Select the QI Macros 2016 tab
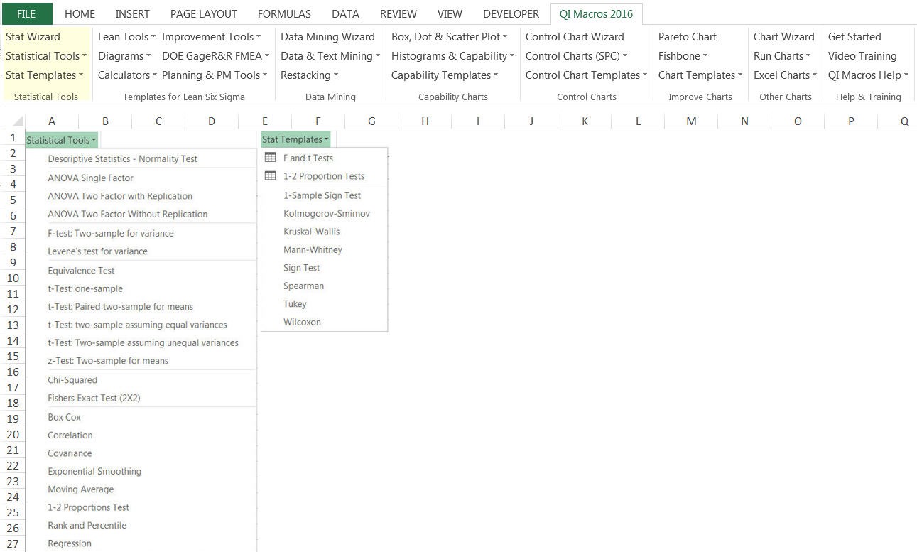Viewport: 917px width, 552px height. (596, 13)
